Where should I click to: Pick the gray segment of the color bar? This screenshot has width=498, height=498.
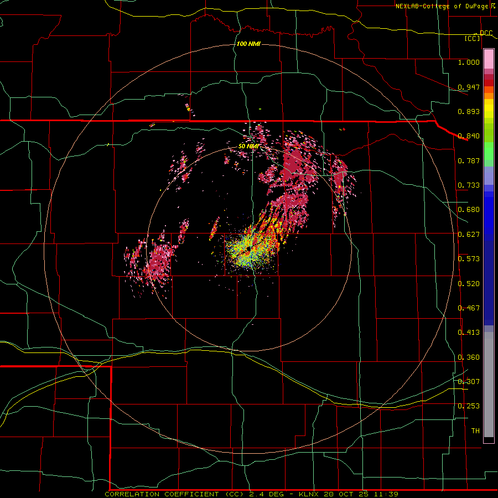click(x=489, y=385)
